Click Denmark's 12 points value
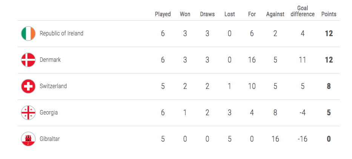 tap(329, 60)
